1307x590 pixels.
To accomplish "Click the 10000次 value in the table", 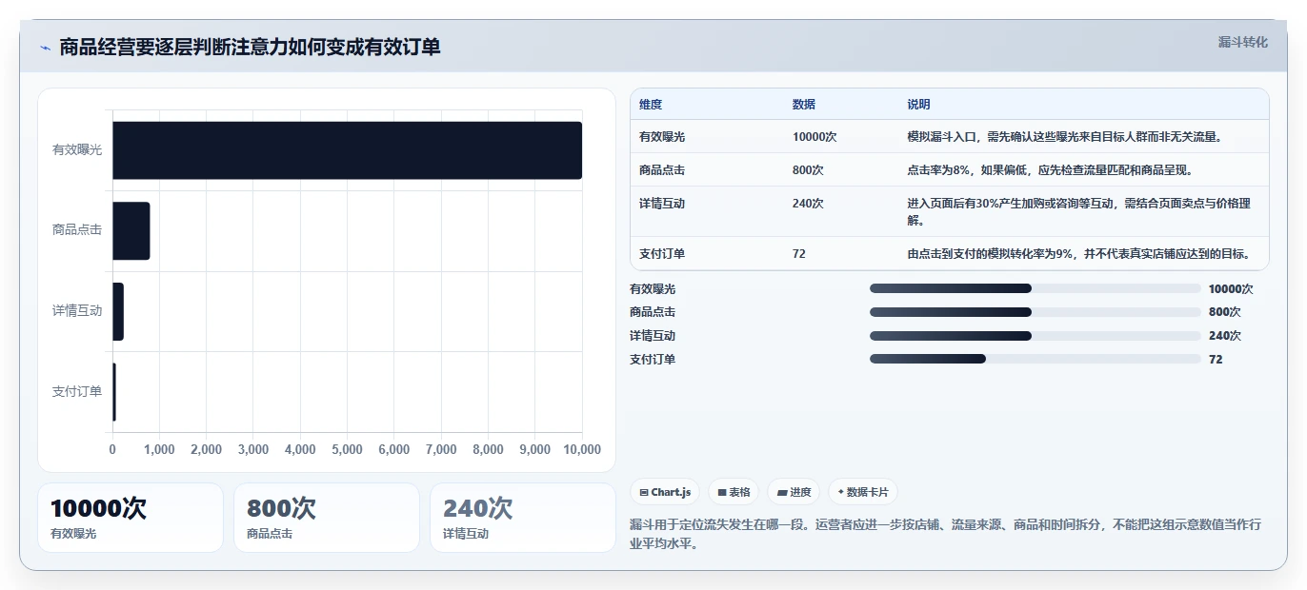I will [814, 137].
